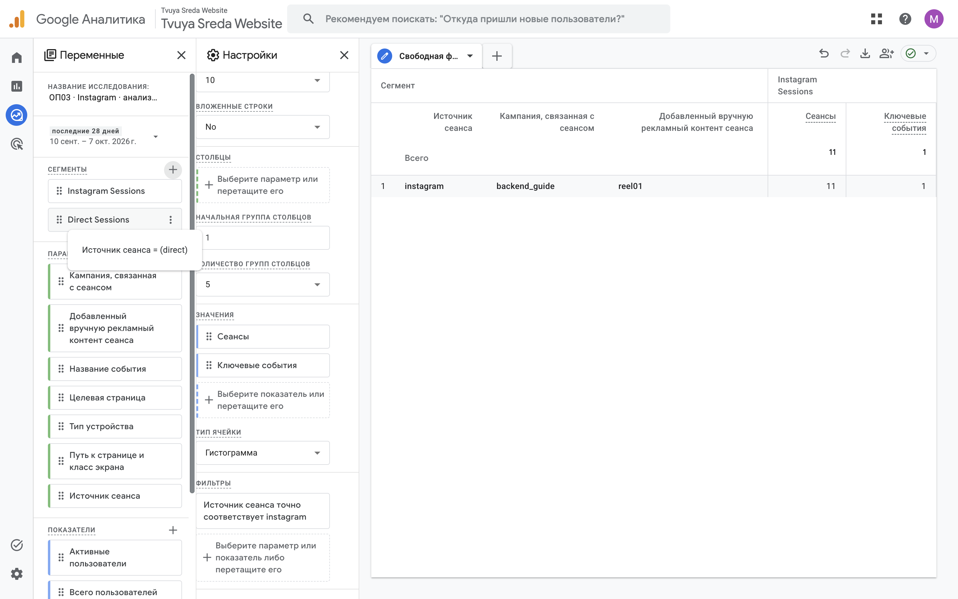This screenshot has height=599, width=958.
Task: Click the property name Tvuya Sreda Website
Action: point(221,24)
